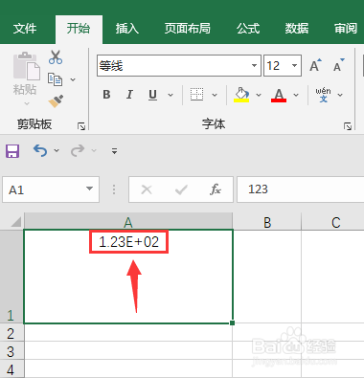
Task: Toggle italic formatting
Action: [129, 95]
